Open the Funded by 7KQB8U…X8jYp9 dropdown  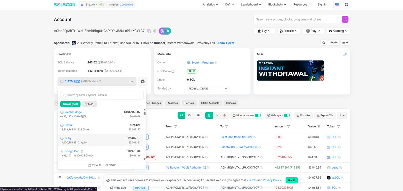pos(208,89)
